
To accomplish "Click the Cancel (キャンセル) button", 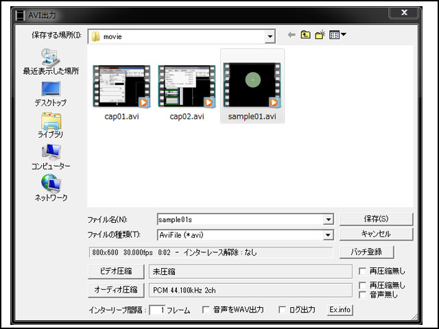I will [x=376, y=234].
